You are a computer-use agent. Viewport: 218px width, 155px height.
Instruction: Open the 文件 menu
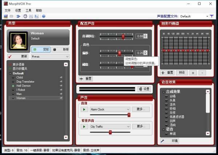(x=8, y=11)
